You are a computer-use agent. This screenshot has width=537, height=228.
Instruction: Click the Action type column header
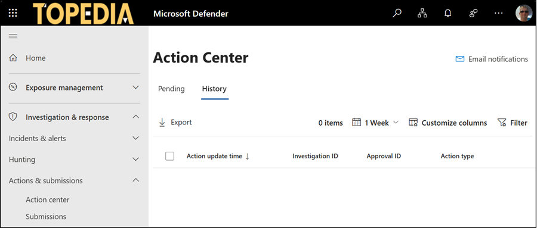click(x=457, y=156)
